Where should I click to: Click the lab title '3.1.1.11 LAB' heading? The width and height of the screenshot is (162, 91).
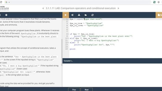coord(81,8)
